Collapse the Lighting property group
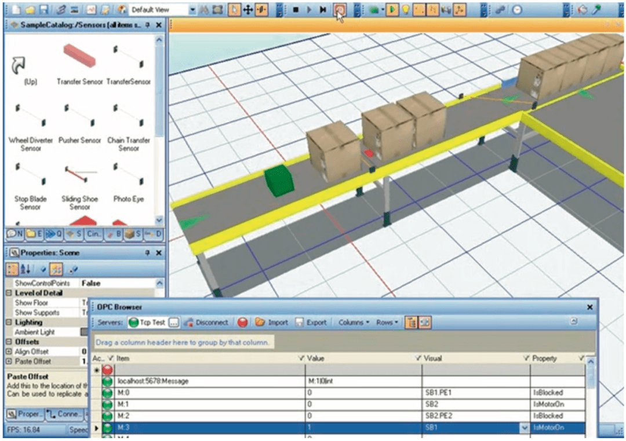Viewport: 626px width, 441px height. pyautogui.click(x=9, y=322)
